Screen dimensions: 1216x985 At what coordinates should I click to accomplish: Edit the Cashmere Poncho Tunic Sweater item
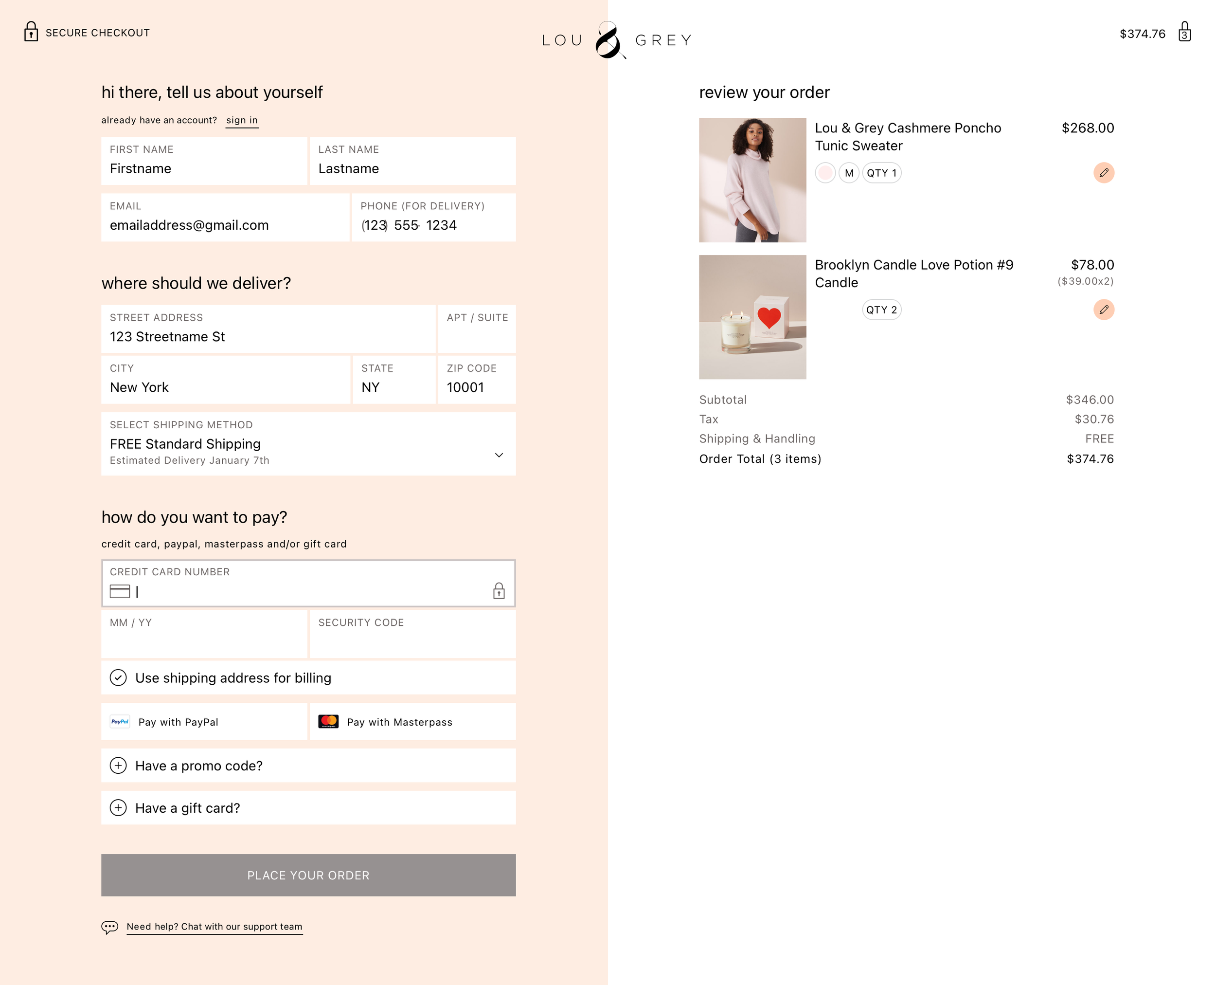(1103, 173)
